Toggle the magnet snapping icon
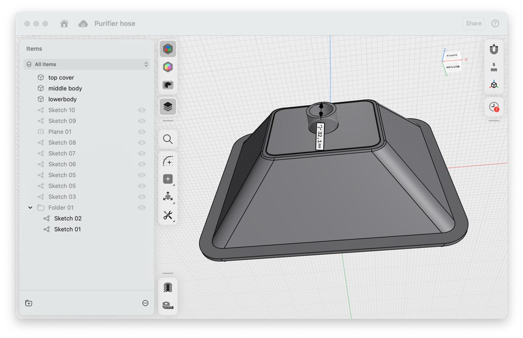This screenshot has width=523, height=338. click(x=494, y=49)
